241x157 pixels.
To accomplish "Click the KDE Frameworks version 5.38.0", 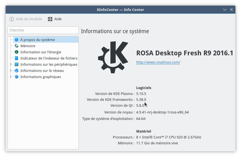I will click(x=141, y=99).
